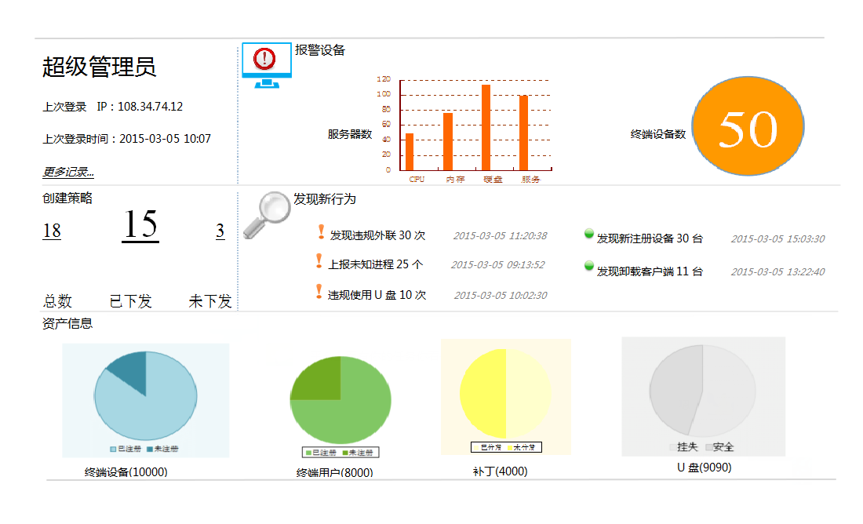Click the total policies number 18

coord(52,231)
